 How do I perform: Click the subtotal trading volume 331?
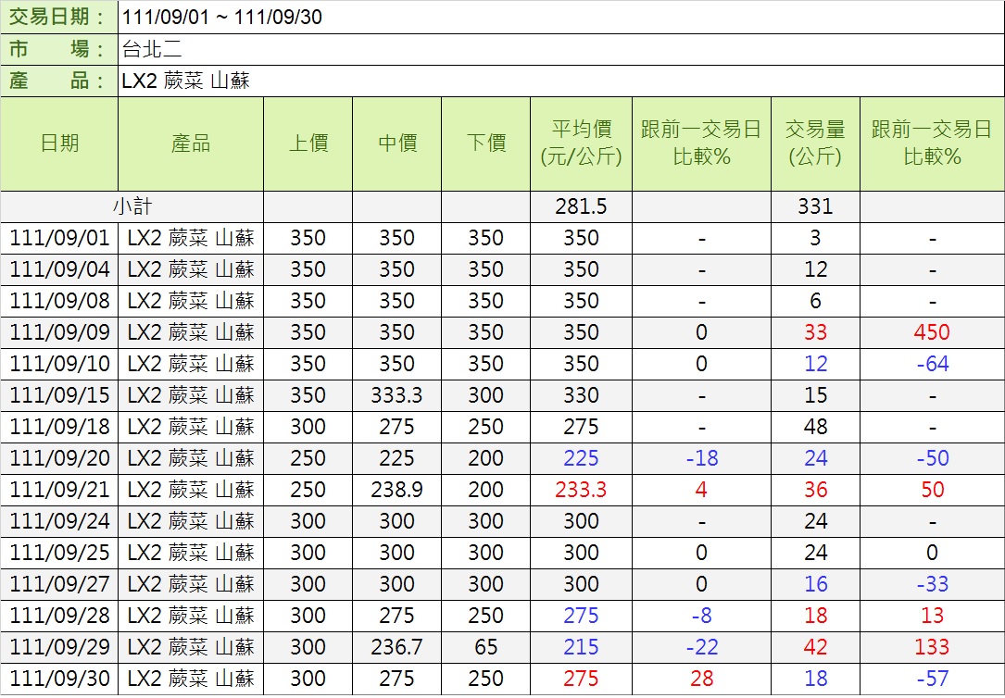(x=815, y=206)
